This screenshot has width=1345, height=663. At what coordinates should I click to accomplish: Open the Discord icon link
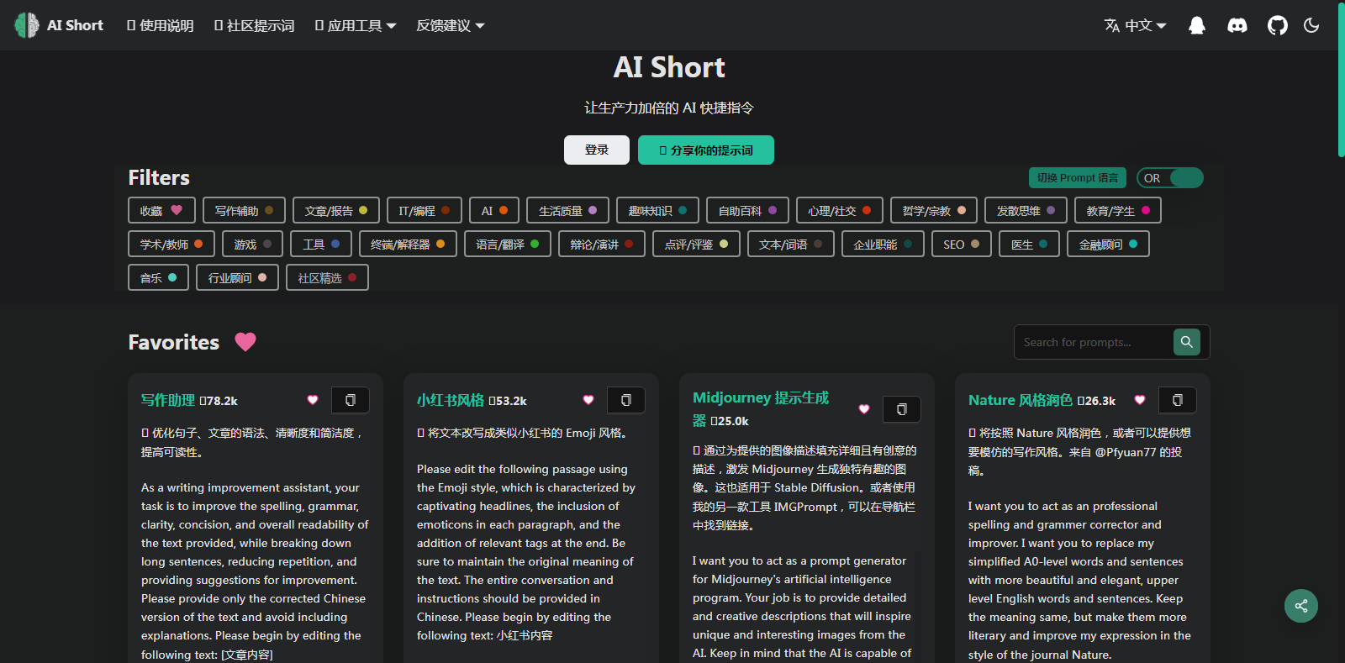pyautogui.click(x=1237, y=25)
